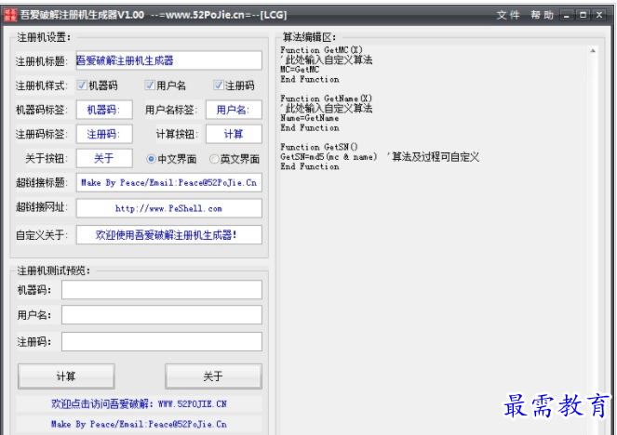Edit the 注册机标题 input field

click(x=169, y=60)
